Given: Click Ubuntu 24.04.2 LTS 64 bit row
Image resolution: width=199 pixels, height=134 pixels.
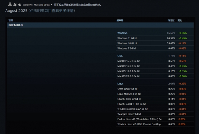Looking at the screenshot, I should tap(155, 104).
